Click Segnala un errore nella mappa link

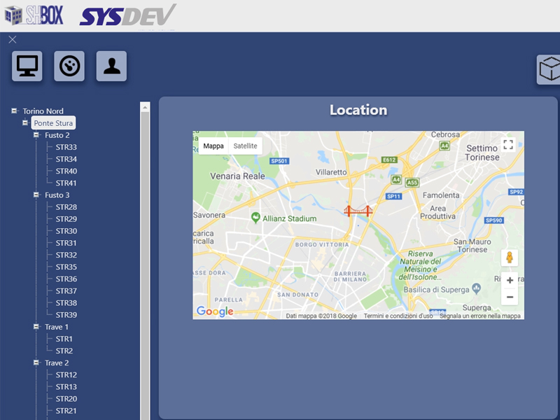coord(480,316)
